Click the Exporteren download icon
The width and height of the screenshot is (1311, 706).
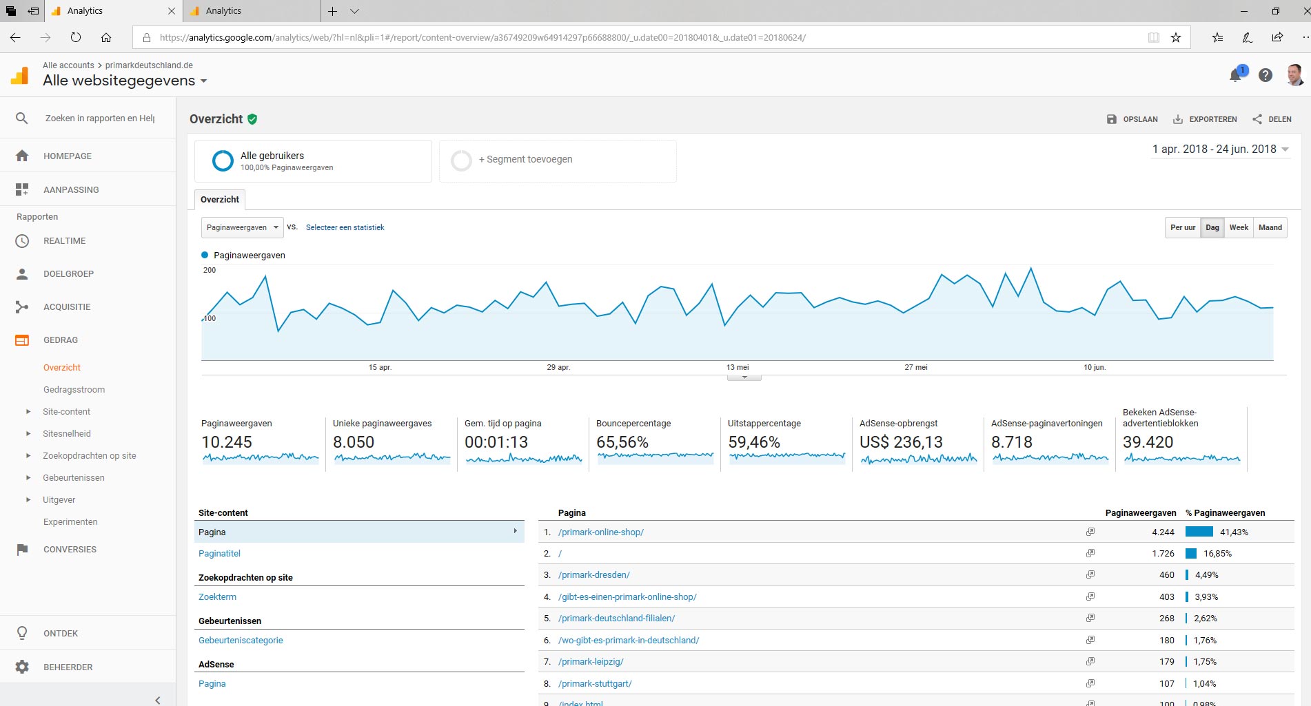(x=1178, y=119)
